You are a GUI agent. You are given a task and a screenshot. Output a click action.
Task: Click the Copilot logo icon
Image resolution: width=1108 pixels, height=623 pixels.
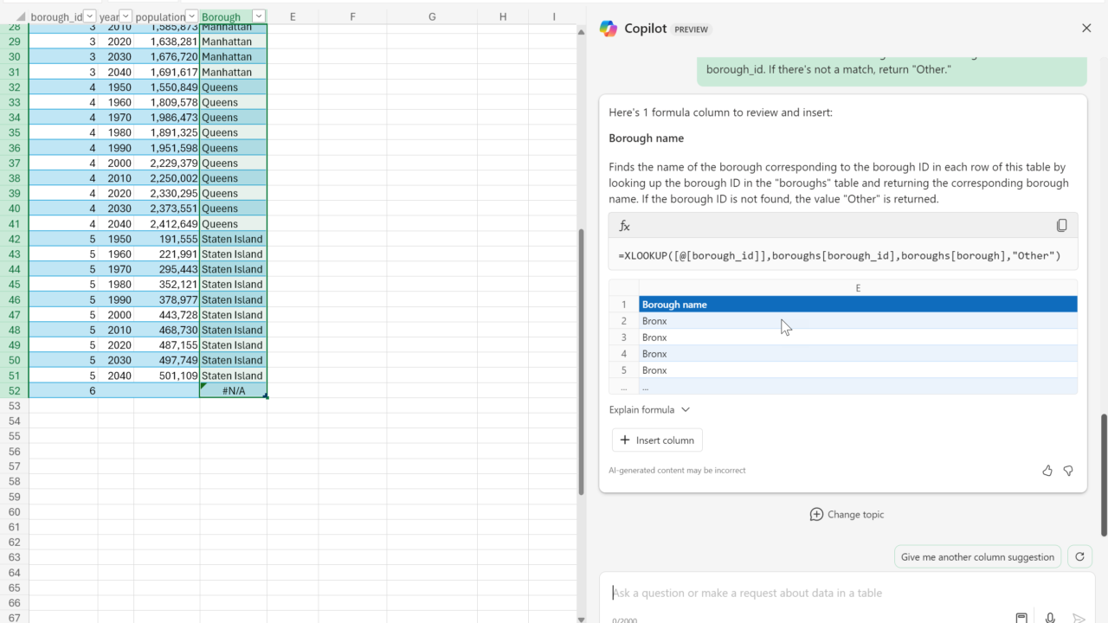609,29
